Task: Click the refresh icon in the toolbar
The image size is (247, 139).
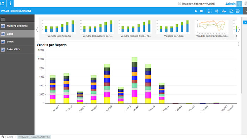Action: coord(231,11)
